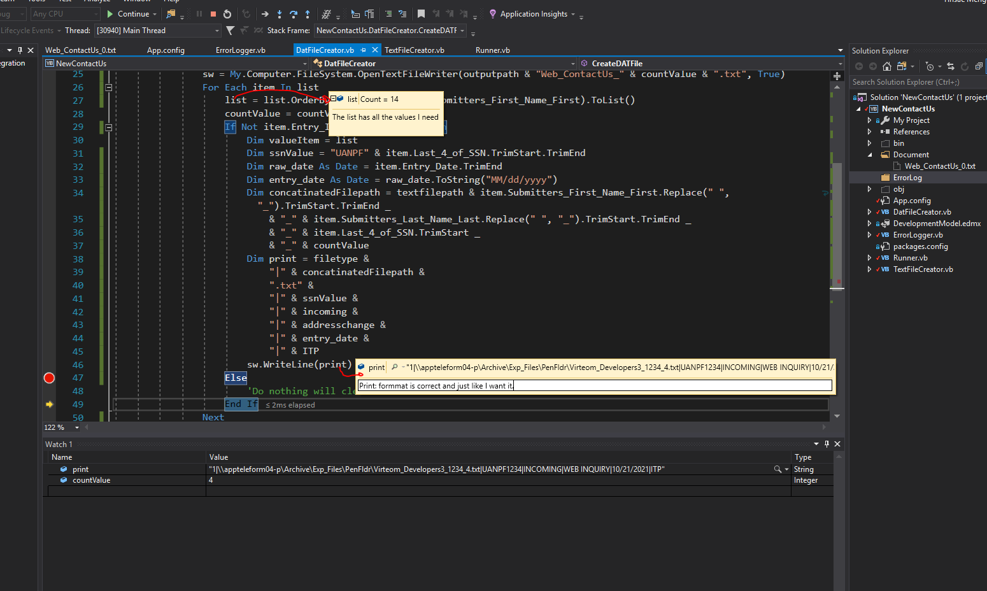Collapse the For Each block at line 26
The width and height of the screenshot is (987, 591).
click(x=109, y=87)
